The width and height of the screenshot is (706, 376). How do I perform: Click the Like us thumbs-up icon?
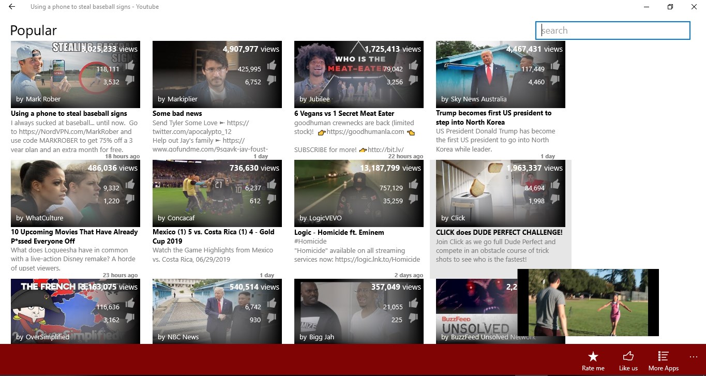tap(628, 356)
